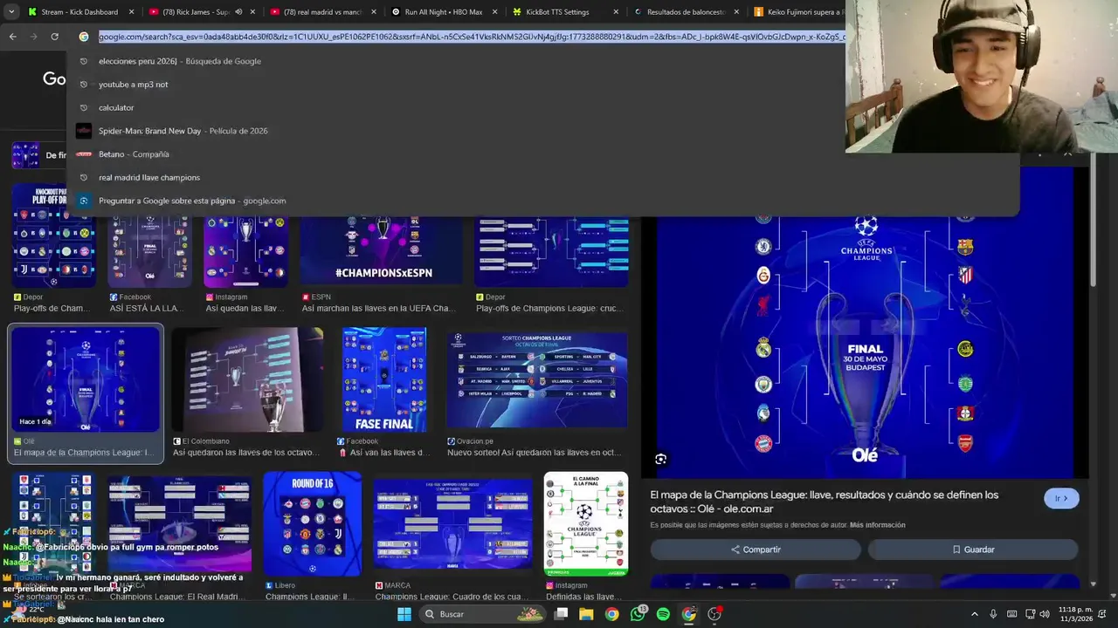Open File Explorer from the taskbar
This screenshot has width=1118, height=628.
click(586, 614)
